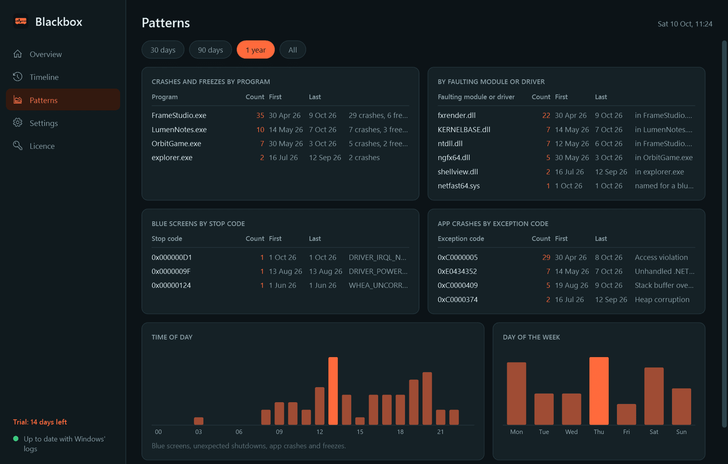Click the Blackbox logo icon
Viewport: 728px width, 464px height.
(x=20, y=21)
